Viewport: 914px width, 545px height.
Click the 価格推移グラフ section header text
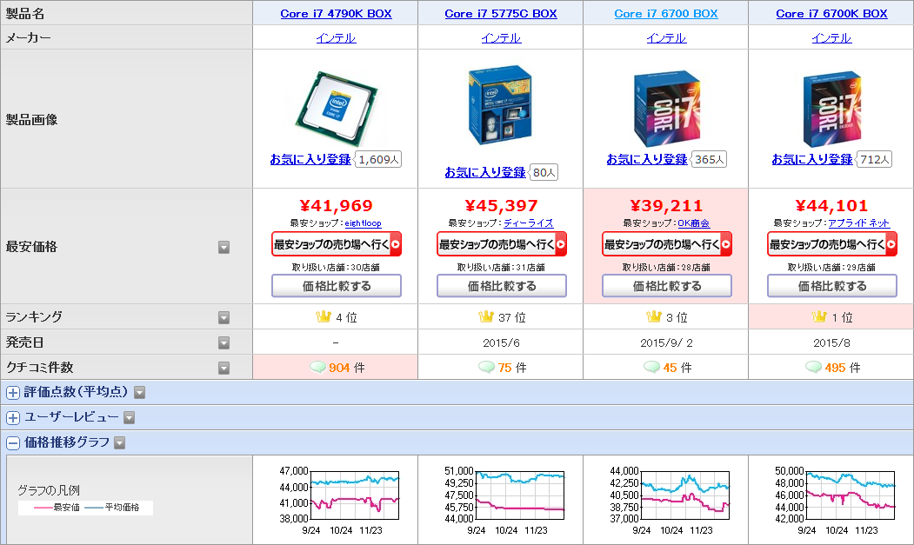point(66,442)
